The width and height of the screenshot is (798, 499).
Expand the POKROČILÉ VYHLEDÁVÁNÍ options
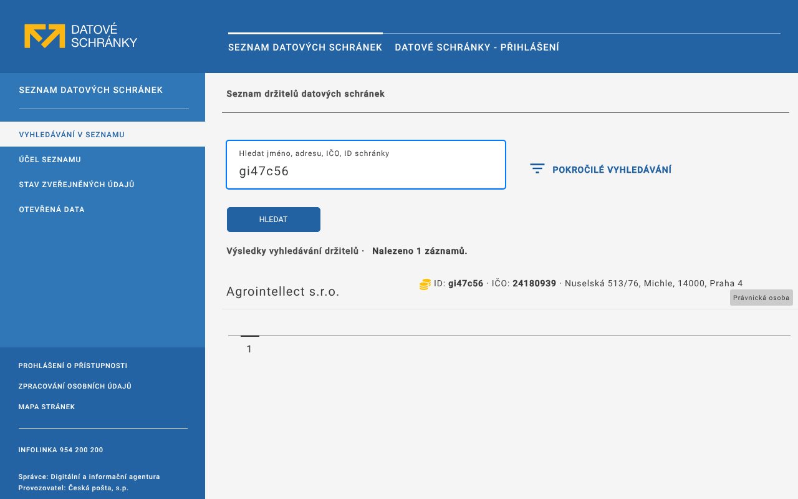point(612,169)
